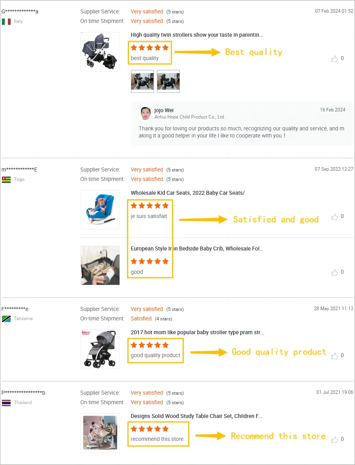Open first review photo of the stroller

[142, 81]
